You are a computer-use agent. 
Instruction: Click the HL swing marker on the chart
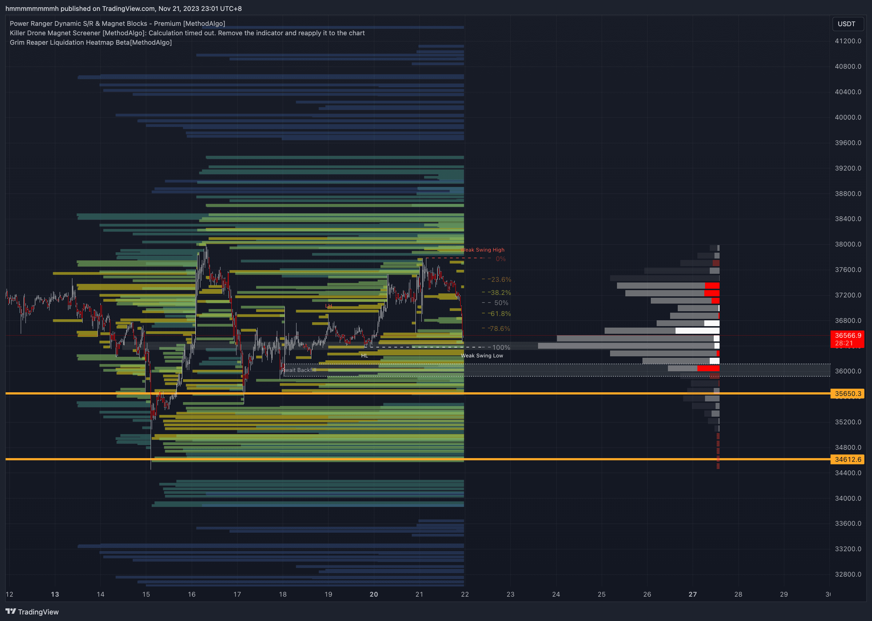point(364,355)
